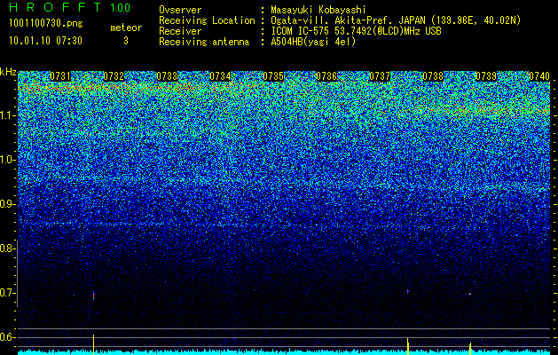Click the small meteor echo near 0739
This screenshot has width=558, height=355.
[470, 294]
